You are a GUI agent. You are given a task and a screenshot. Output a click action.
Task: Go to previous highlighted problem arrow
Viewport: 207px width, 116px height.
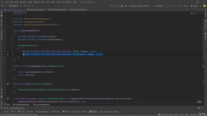[200, 13]
